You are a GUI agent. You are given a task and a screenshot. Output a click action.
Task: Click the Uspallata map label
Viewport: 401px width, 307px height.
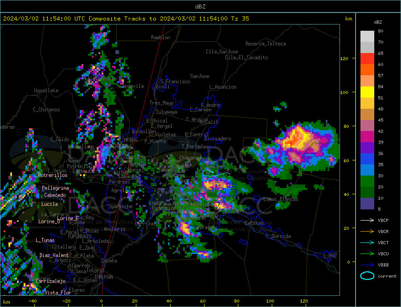point(46,90)
